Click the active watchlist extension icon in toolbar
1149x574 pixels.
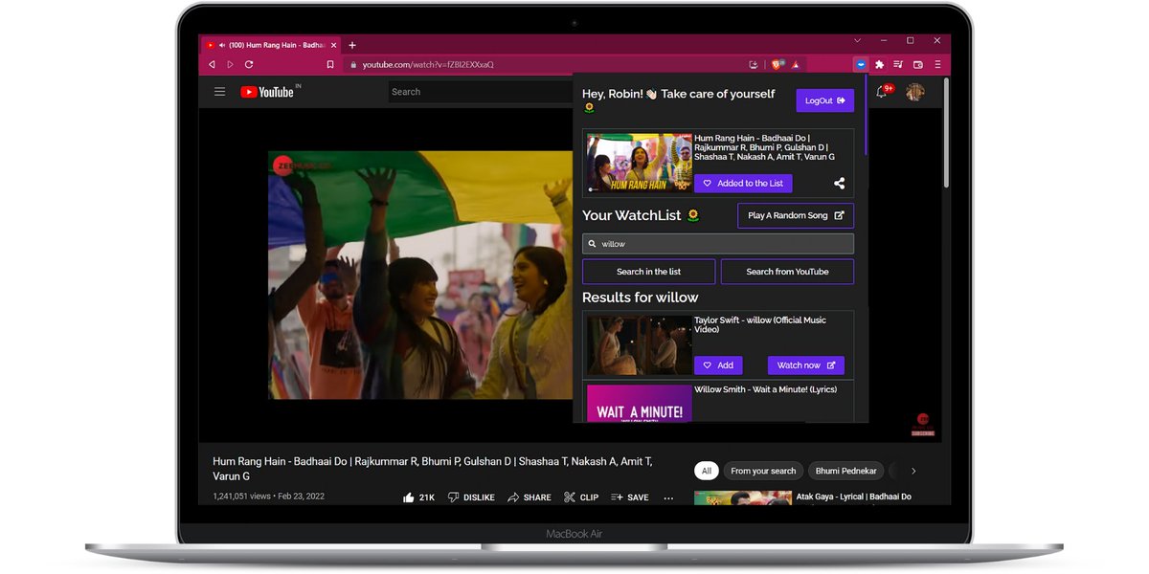[x=861, y=64]
